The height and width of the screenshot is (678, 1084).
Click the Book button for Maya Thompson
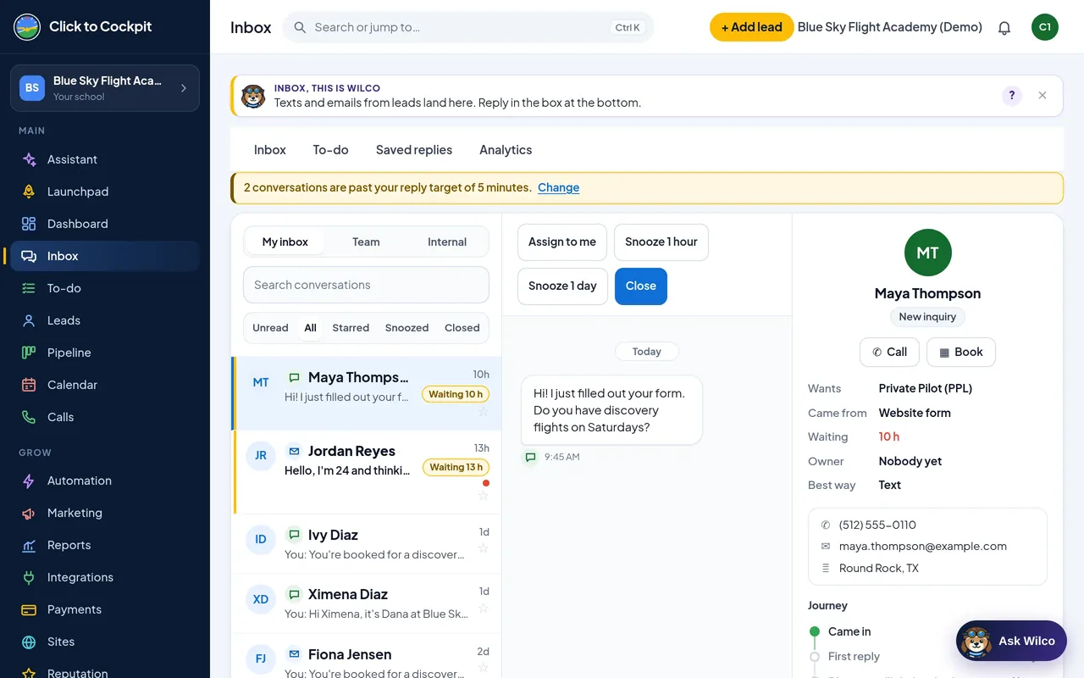(961, 353)
